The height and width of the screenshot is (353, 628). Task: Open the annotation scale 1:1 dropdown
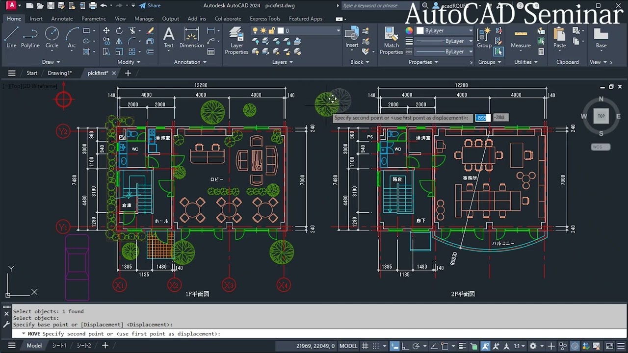coord(519,346)
